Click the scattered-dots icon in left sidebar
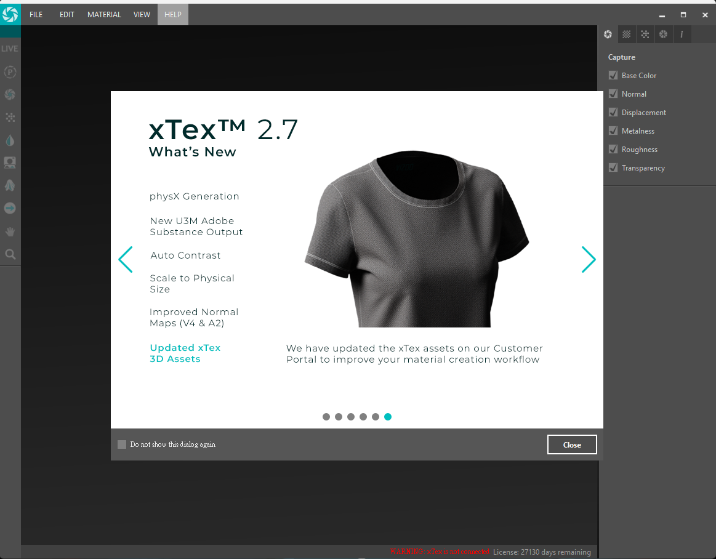The image size is (716, 559). (10, 118)
